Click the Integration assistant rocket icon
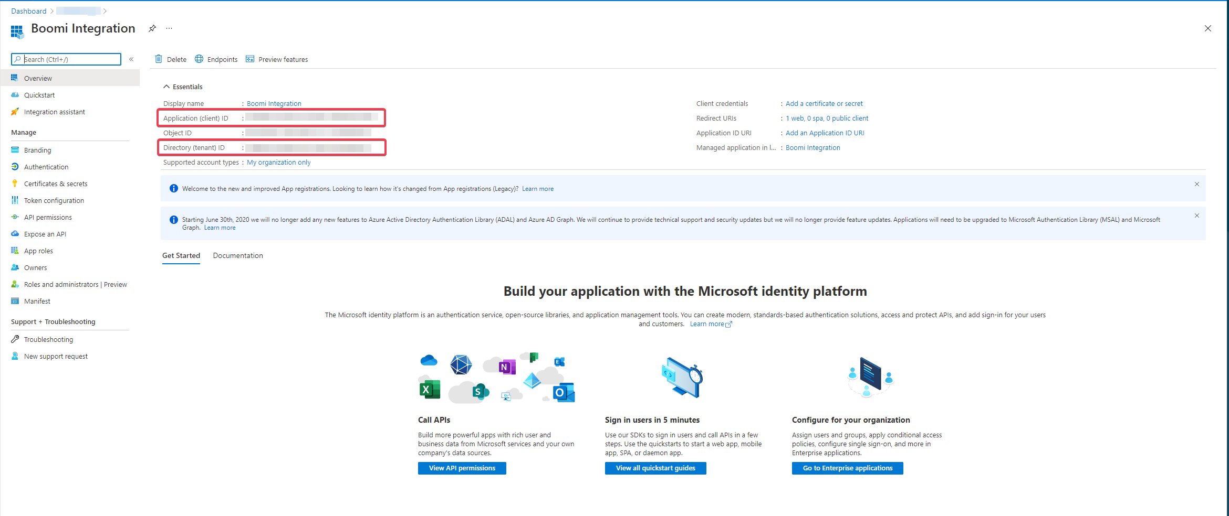 pos(15,112)
